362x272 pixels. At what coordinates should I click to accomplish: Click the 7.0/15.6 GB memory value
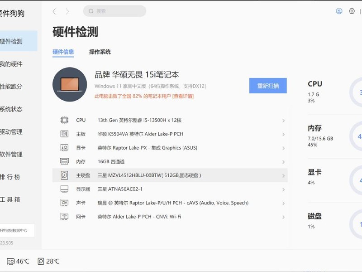click(320, 139)
